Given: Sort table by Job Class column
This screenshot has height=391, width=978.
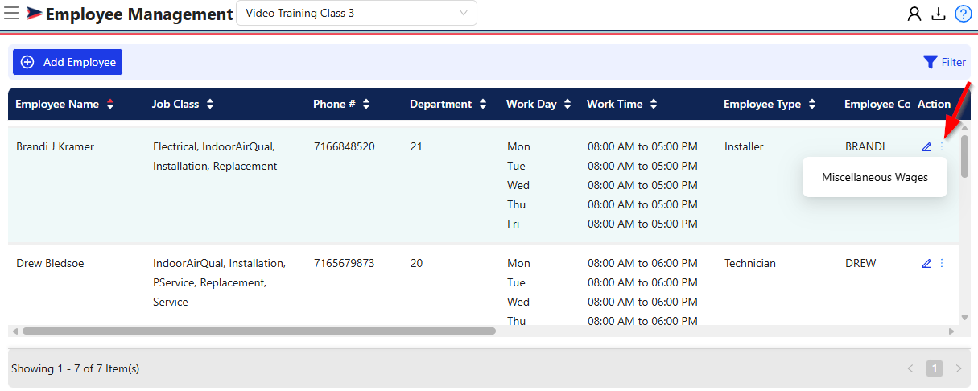Looking at the screenshot, I should pos(210,105).
